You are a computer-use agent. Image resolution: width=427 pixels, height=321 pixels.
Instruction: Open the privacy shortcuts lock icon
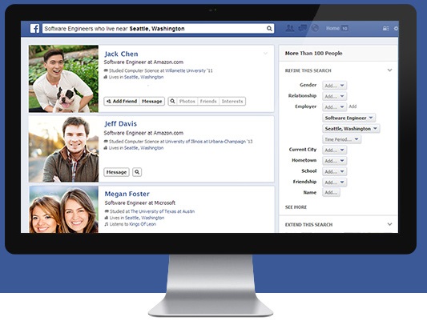[385, 28]
